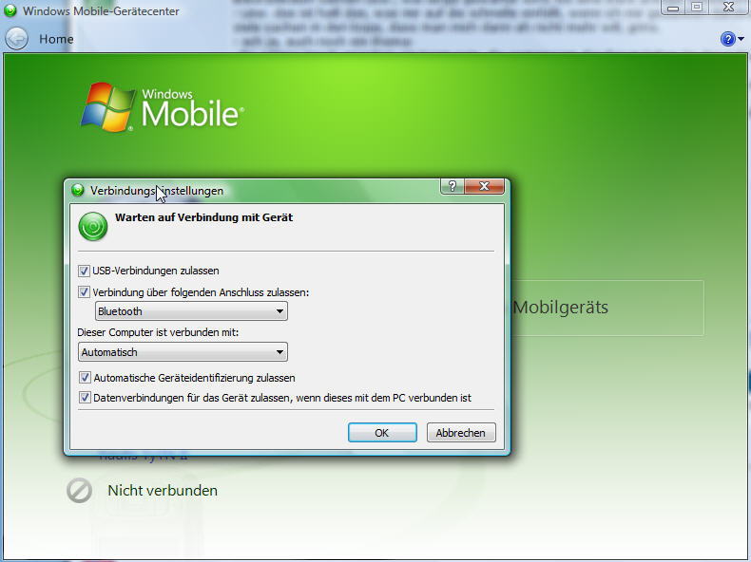Open the blue help icon menu
Viewport: 751px width, 562px height.
tap(727, 39)
